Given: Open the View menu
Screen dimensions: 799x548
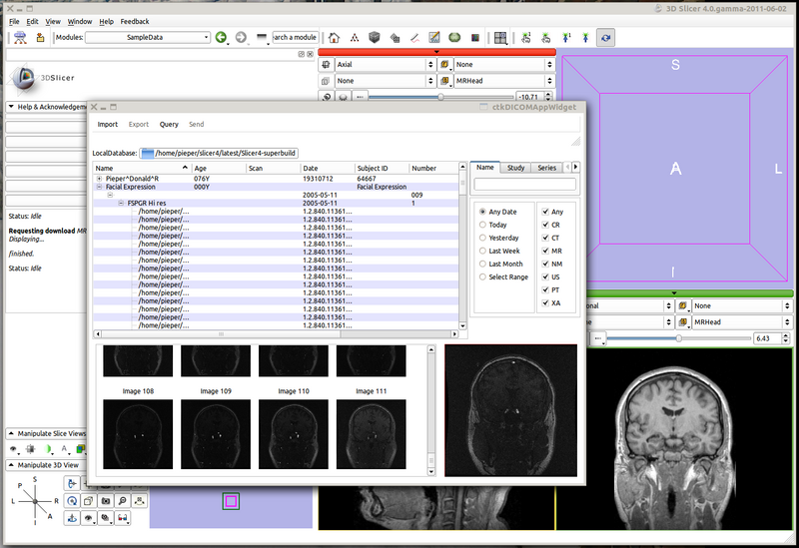Looking at the screenshot, I should click(x=53, y=21).
